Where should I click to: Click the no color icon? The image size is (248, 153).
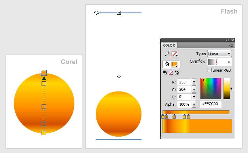(x=171, y=73)
